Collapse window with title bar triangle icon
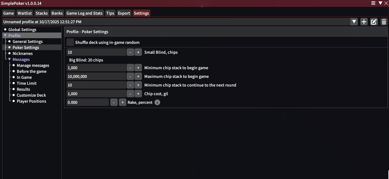The width and height of the screenshot is (389, 179). click(x=380, y=3)
